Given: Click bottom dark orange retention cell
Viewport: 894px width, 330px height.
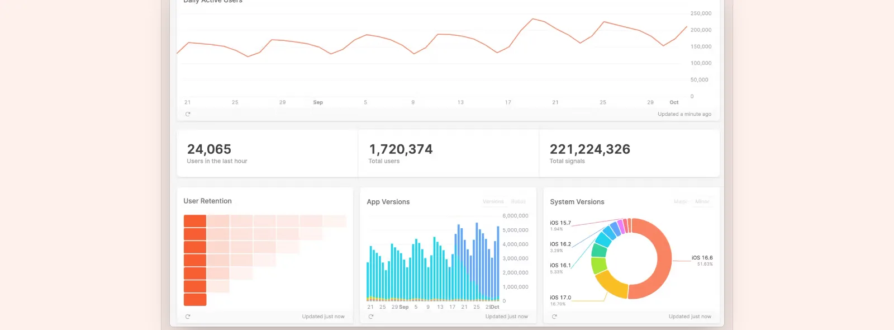Looking at the screenshot, I should tap(195, 300).
